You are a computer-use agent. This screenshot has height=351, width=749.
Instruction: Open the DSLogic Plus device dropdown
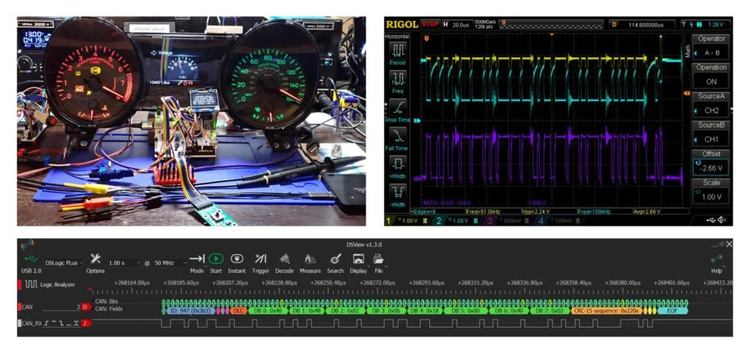tap(64, 263)
